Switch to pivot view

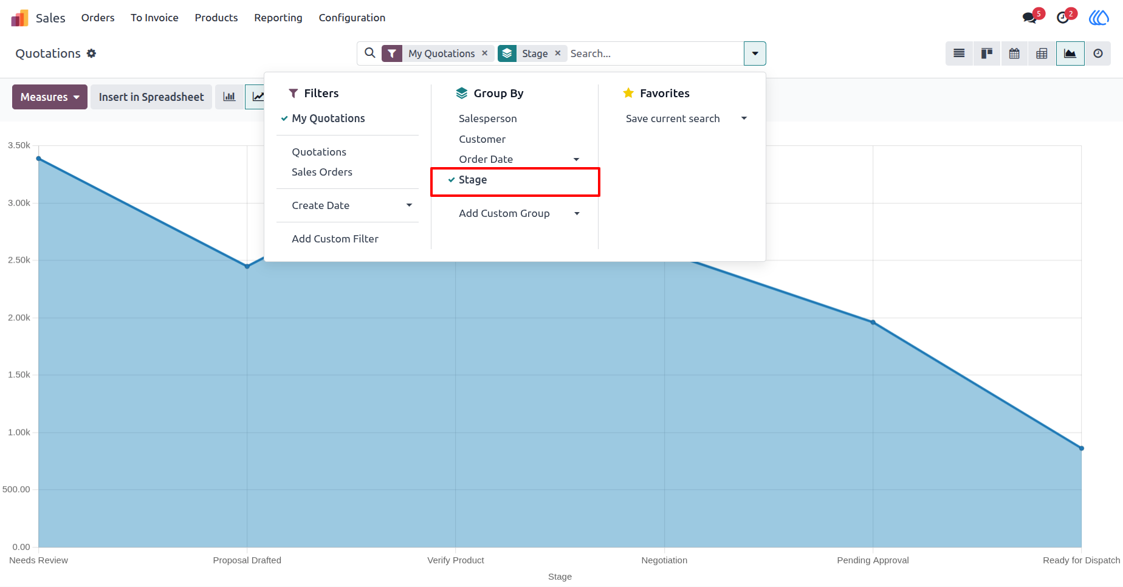point(1042,53)
